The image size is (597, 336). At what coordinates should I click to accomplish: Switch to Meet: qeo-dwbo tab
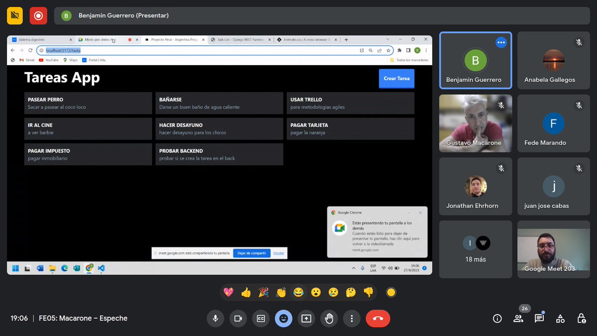(108, 39)
